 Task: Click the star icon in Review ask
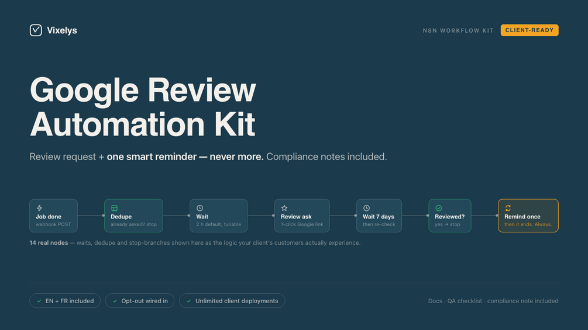(284, 208)
